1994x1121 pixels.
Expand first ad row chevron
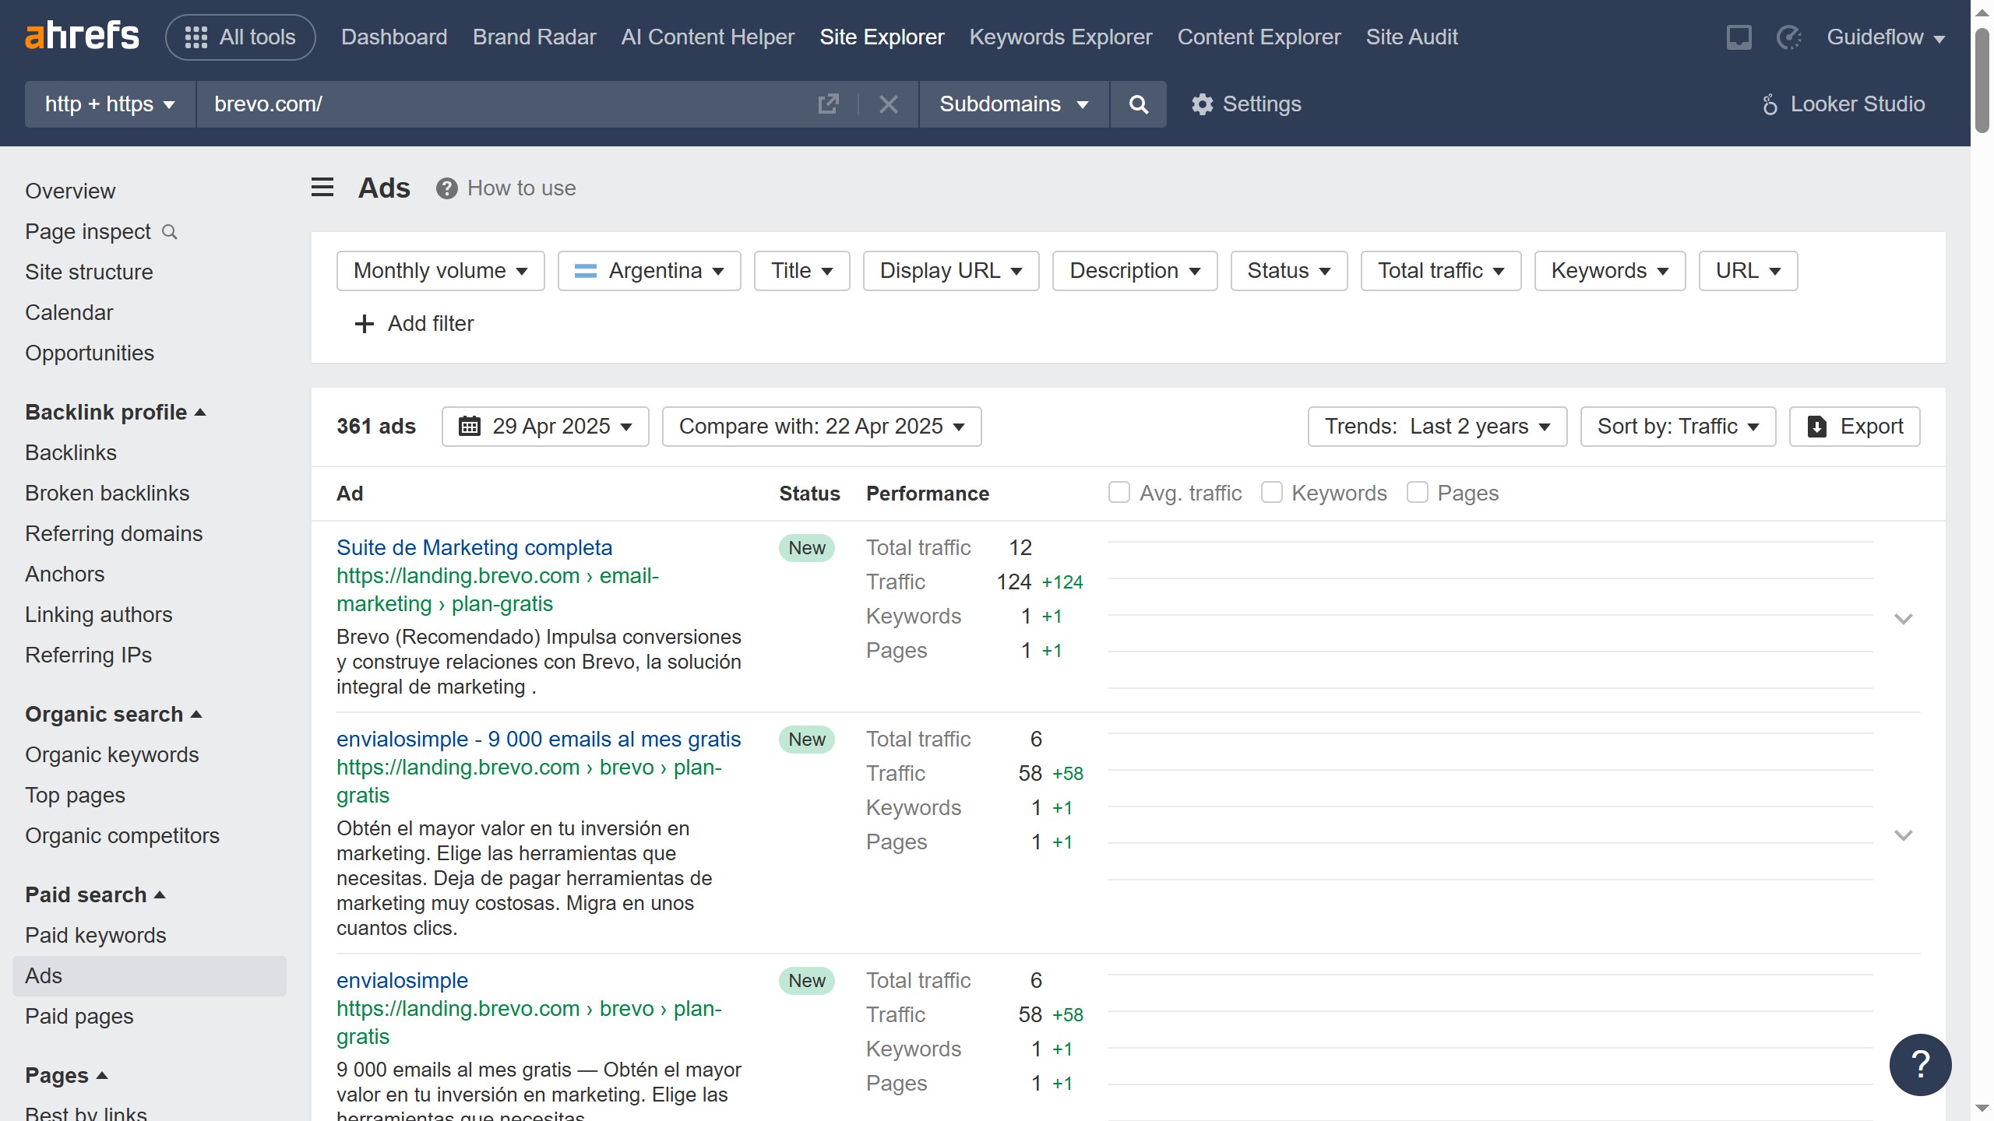point(1903,619)
